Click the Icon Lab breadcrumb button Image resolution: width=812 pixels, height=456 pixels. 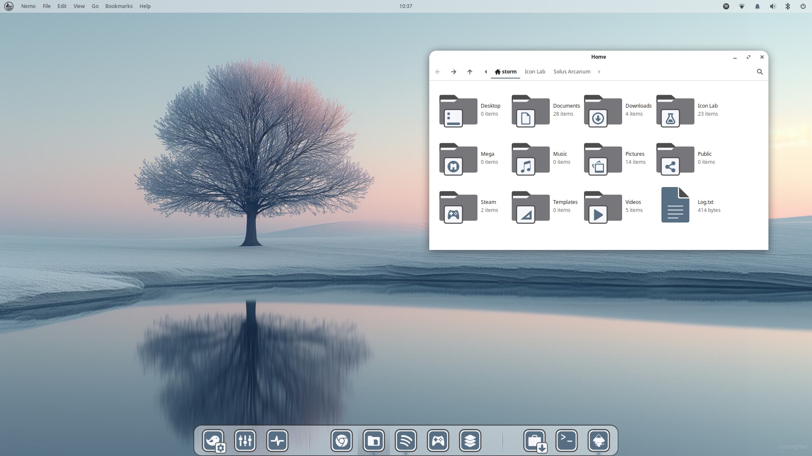(535, 72)
